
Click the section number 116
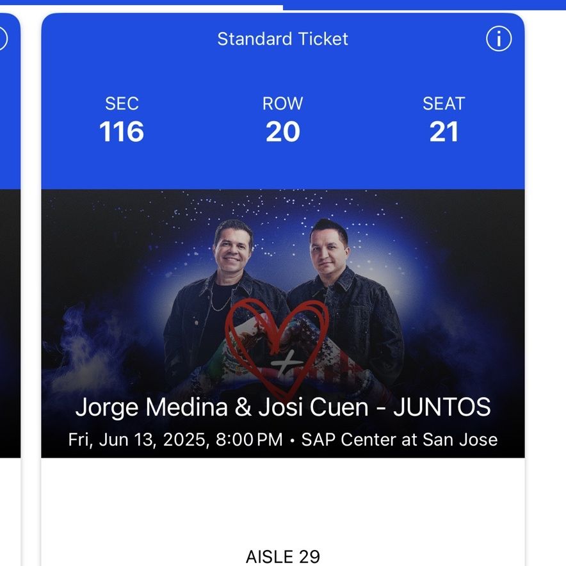pyautogui.click(x=122, y=131)
